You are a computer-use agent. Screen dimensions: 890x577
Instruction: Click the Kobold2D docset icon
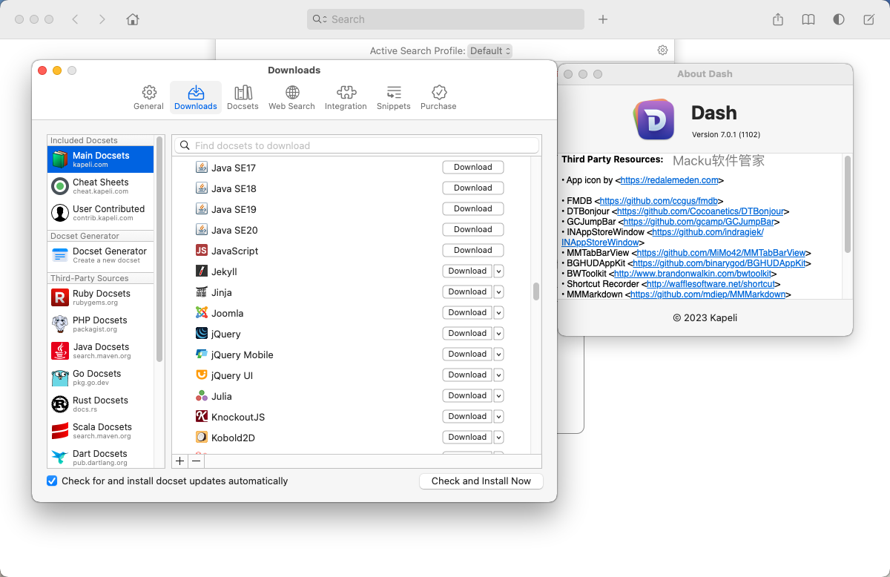(201, 438)
